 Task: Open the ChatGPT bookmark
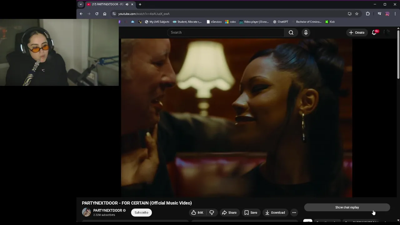tap(281, 22)
